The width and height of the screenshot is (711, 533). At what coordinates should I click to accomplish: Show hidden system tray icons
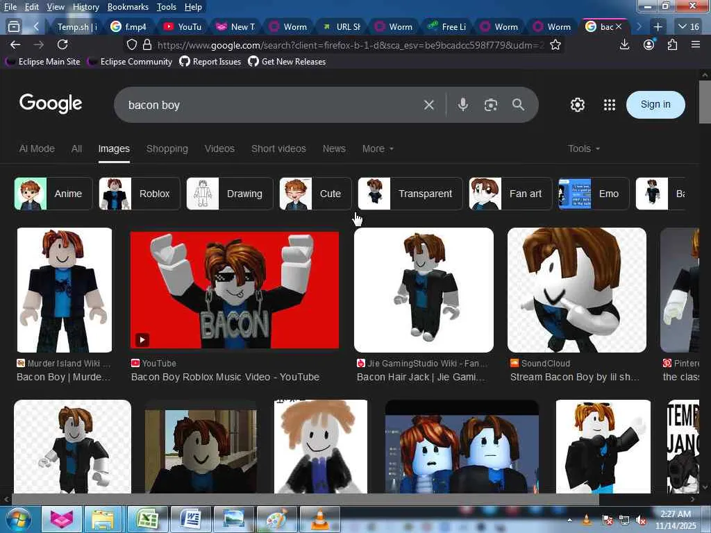pos(569,520)
